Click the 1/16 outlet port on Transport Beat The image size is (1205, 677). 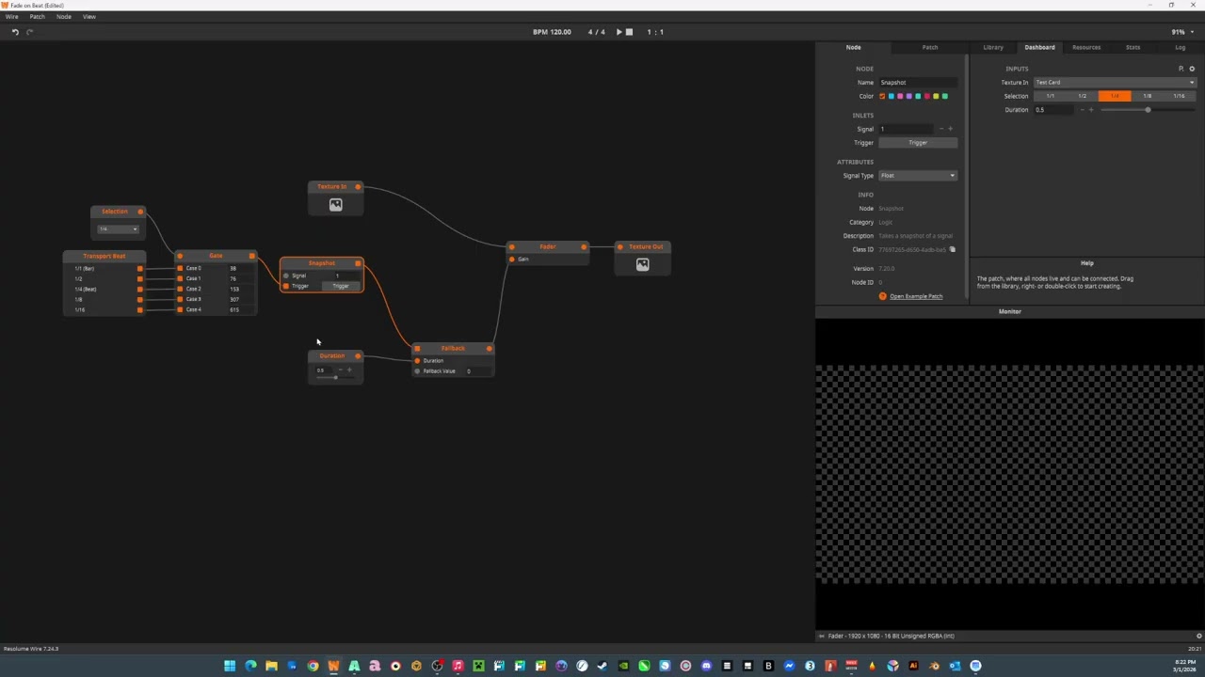point(140,309)
